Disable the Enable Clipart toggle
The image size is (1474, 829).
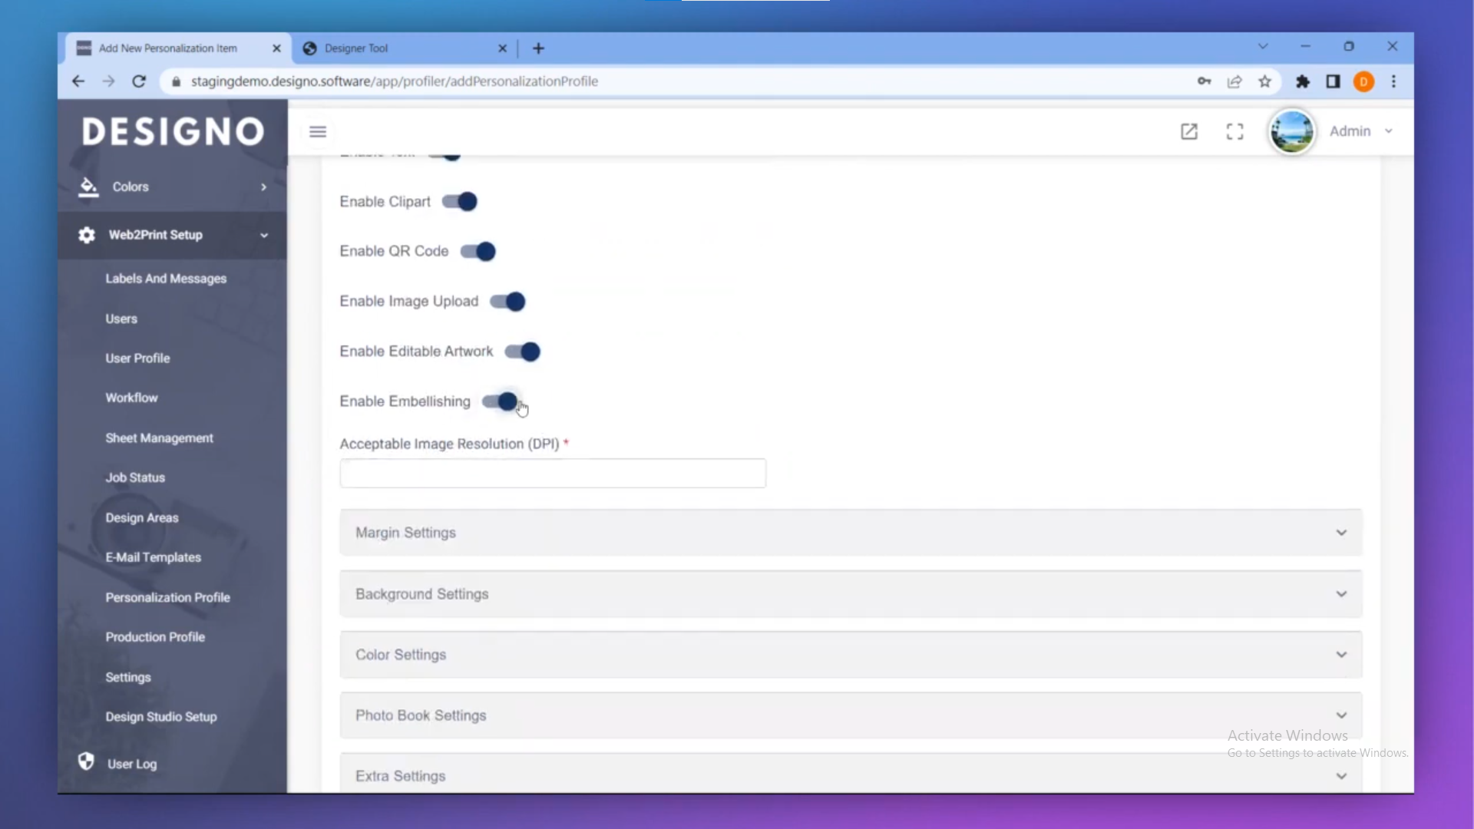point(460,202)
